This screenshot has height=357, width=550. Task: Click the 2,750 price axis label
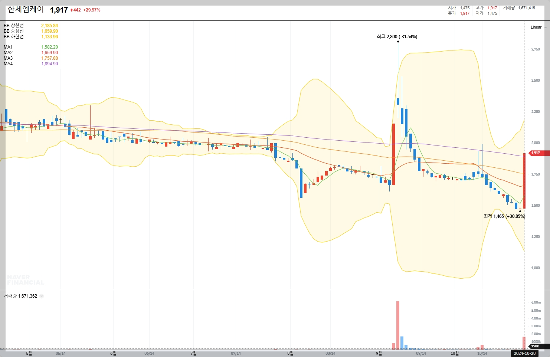pos(536,49)
